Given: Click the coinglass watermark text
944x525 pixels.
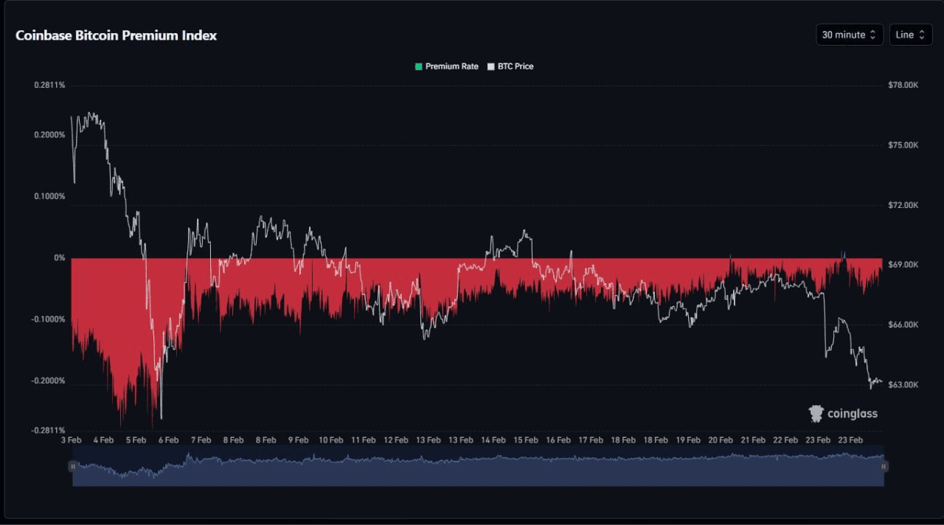Looking at the screenshot, I should coord(853,414).
